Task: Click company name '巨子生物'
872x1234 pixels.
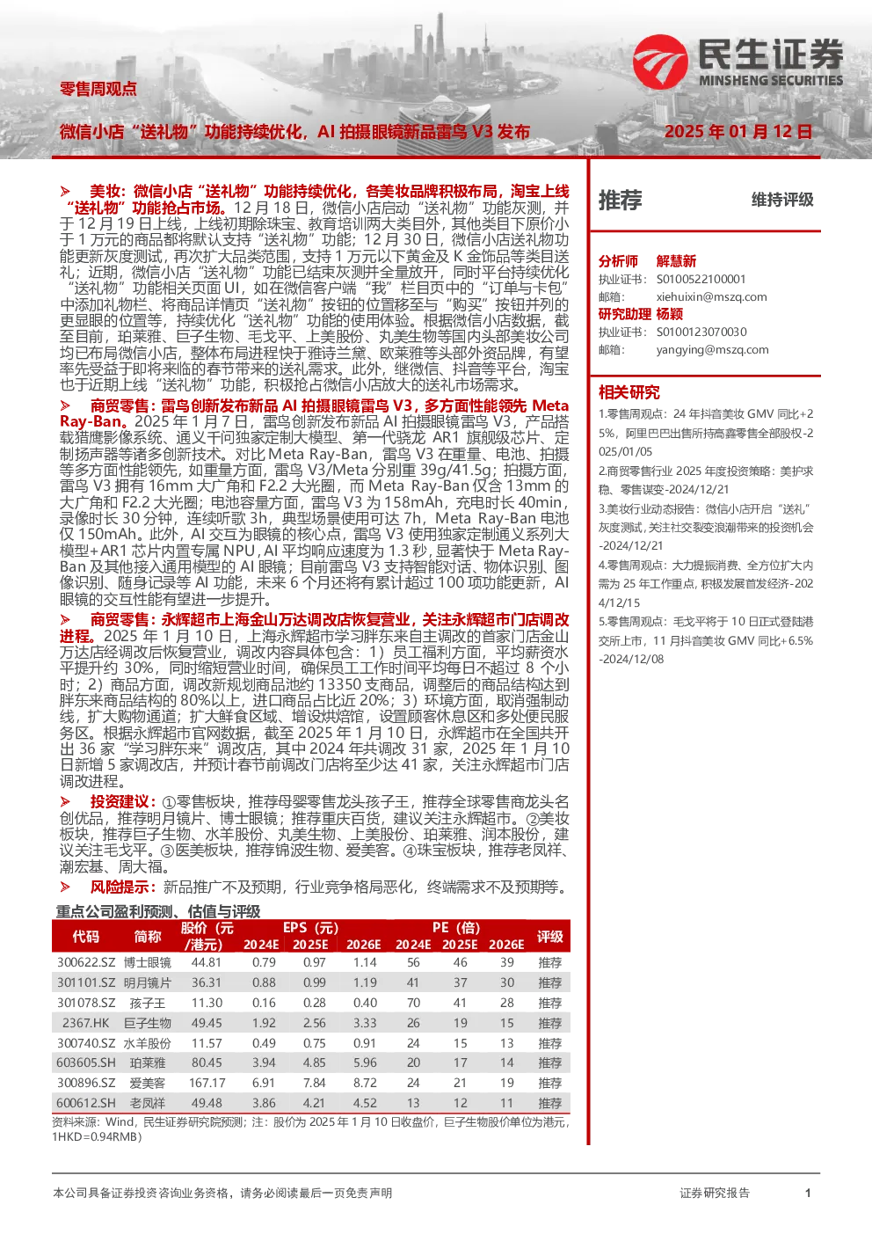Action: [x=148, y=1023]
